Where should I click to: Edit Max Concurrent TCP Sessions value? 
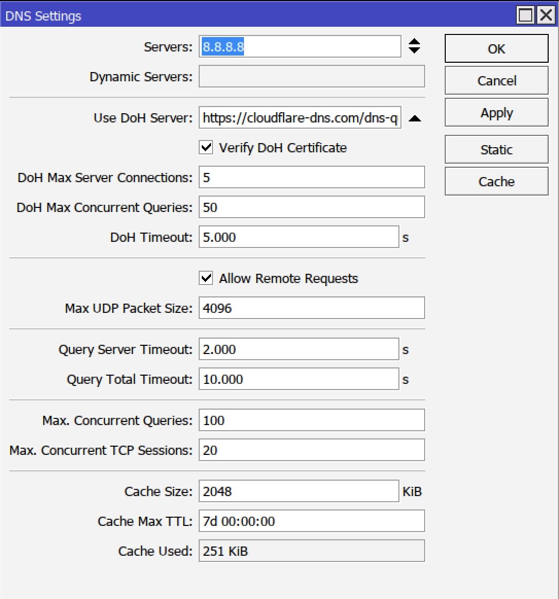pyautogui.click(x=311, y=450)
